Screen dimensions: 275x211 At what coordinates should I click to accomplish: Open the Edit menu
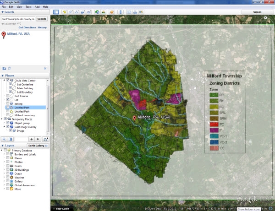coord(11,7)
